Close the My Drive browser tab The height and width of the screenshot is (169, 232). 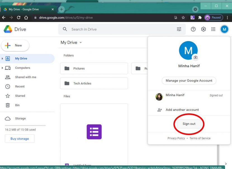click(53, 9)
